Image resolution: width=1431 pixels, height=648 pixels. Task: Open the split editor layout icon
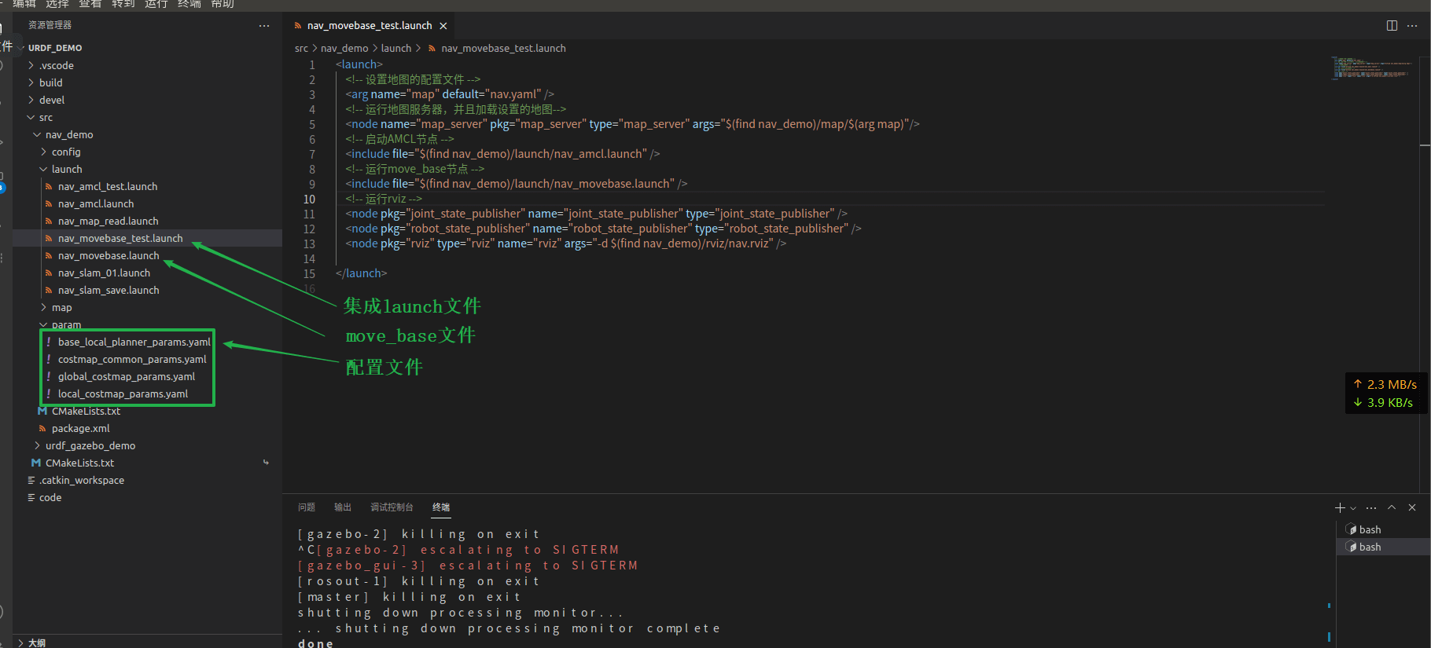[x=1392, y=26]
